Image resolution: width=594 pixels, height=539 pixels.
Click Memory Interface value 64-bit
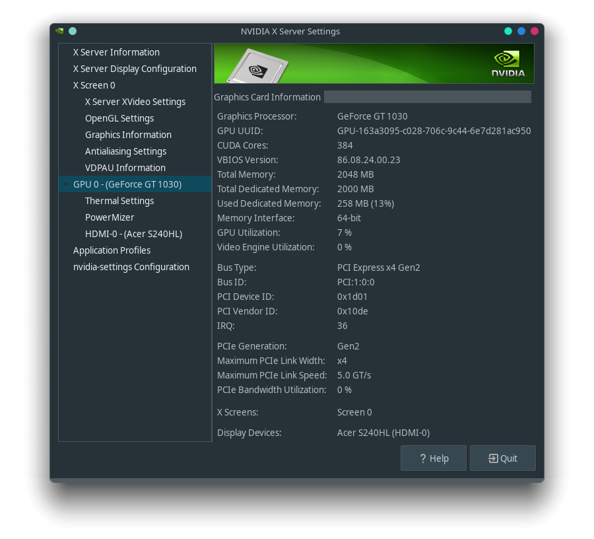pyautogui.click(x=349, y=219)
